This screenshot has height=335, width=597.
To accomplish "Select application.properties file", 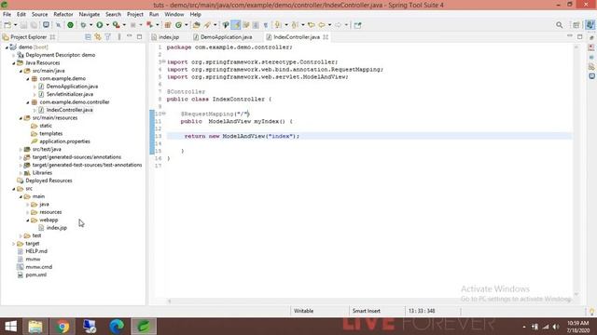I will [64, 141].
